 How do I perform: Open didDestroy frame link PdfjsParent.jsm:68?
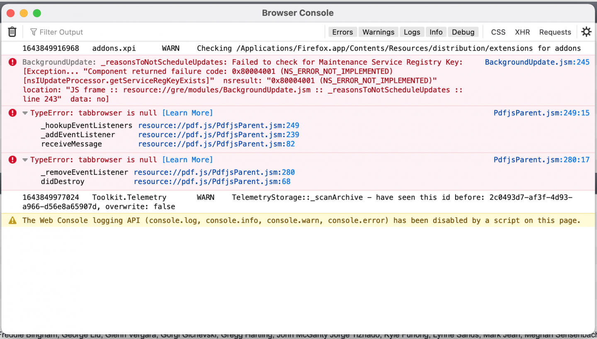click(x=212, y=182)
